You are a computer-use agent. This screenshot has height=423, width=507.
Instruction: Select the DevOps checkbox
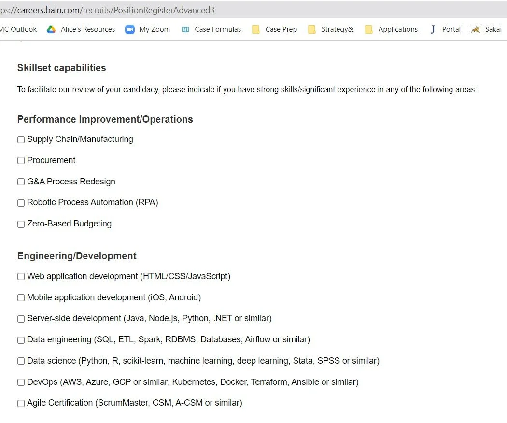[x=21, y=382]
